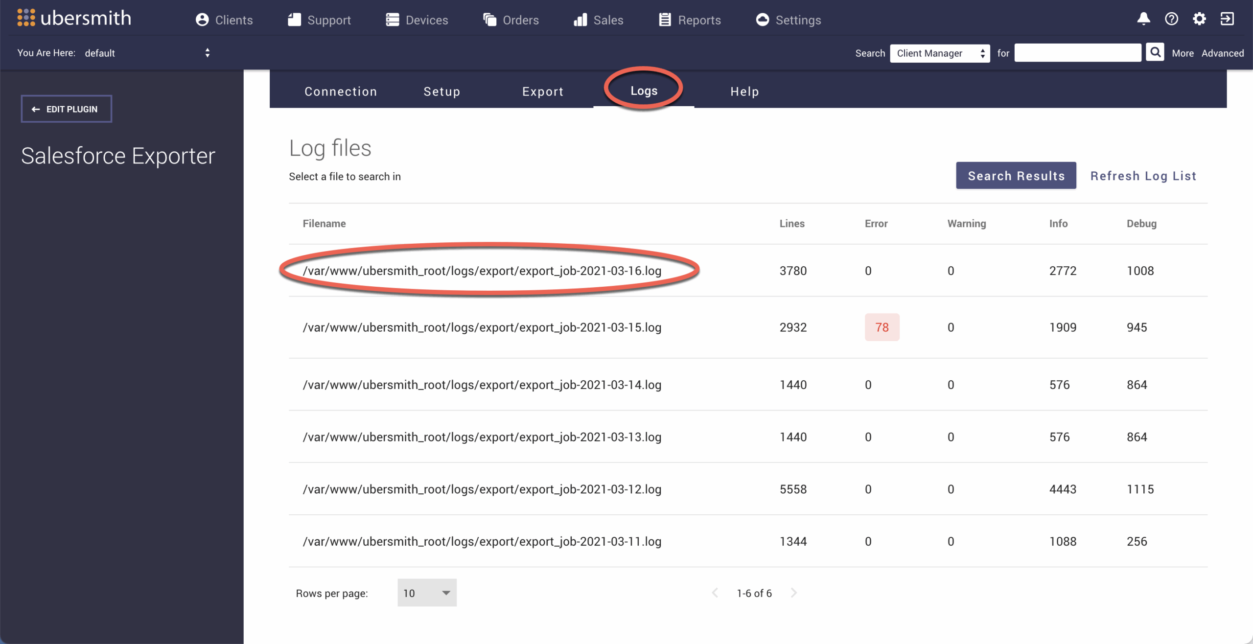Click the red 78 error badge
The width and height of the screenshot is (1253, 644).
click(882, 327)
